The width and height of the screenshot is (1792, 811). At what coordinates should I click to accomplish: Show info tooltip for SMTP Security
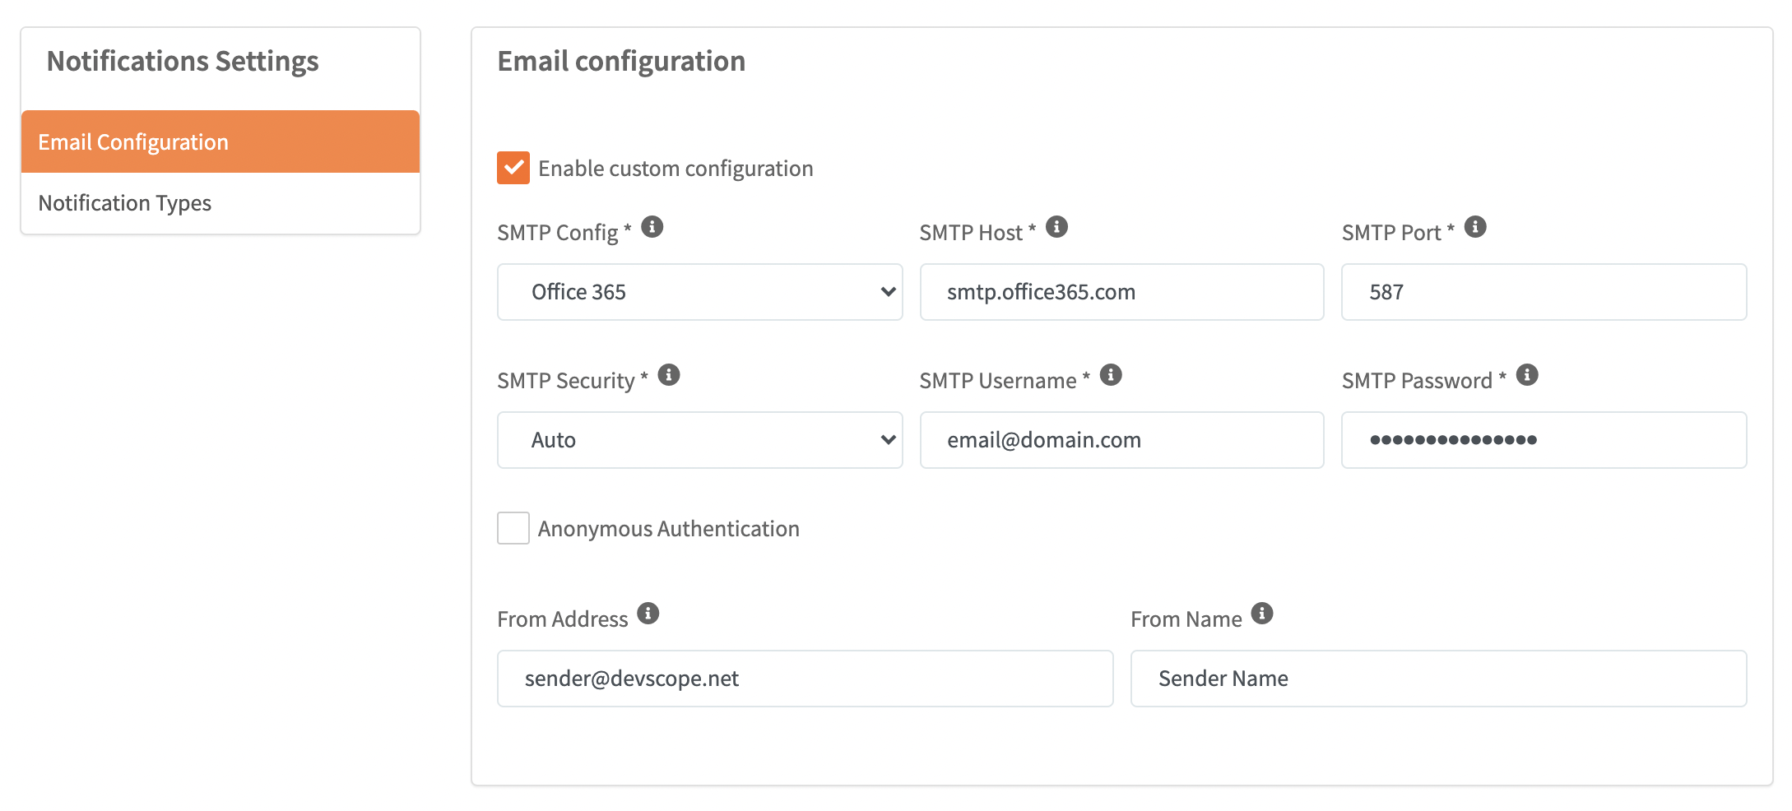[669, 375]
